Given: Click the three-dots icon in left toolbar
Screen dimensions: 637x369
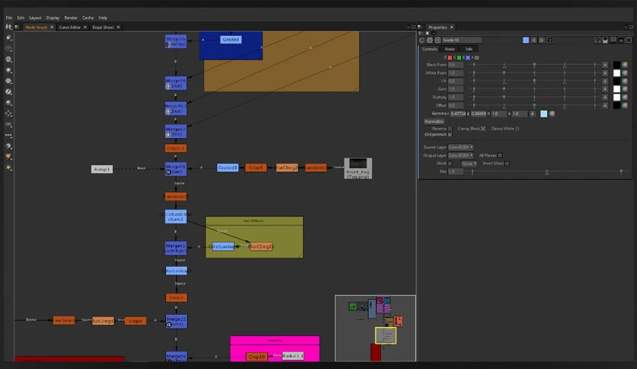Looking at the screenshot, I should tap(8, 136).
